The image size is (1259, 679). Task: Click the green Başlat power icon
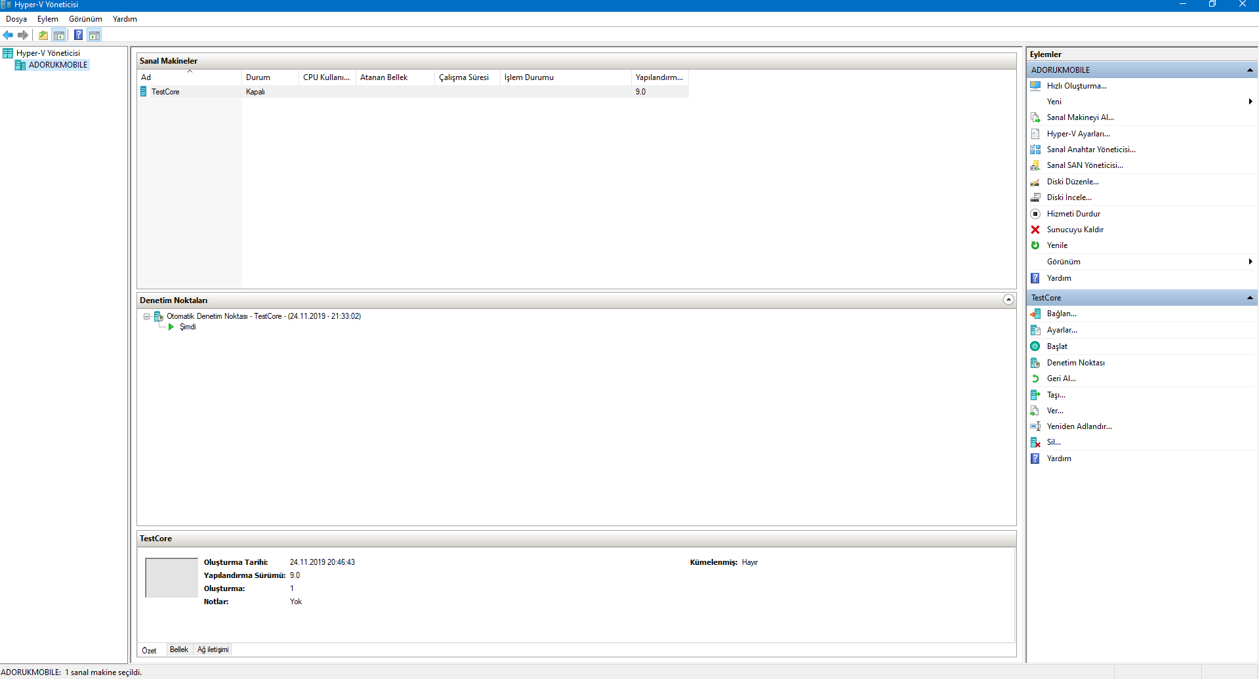(x=1035, y=346)
